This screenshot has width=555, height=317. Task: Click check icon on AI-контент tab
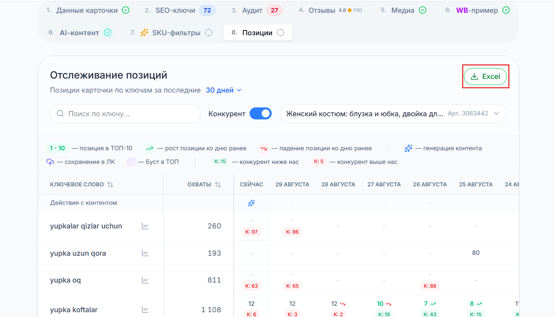tap(108, 33)
